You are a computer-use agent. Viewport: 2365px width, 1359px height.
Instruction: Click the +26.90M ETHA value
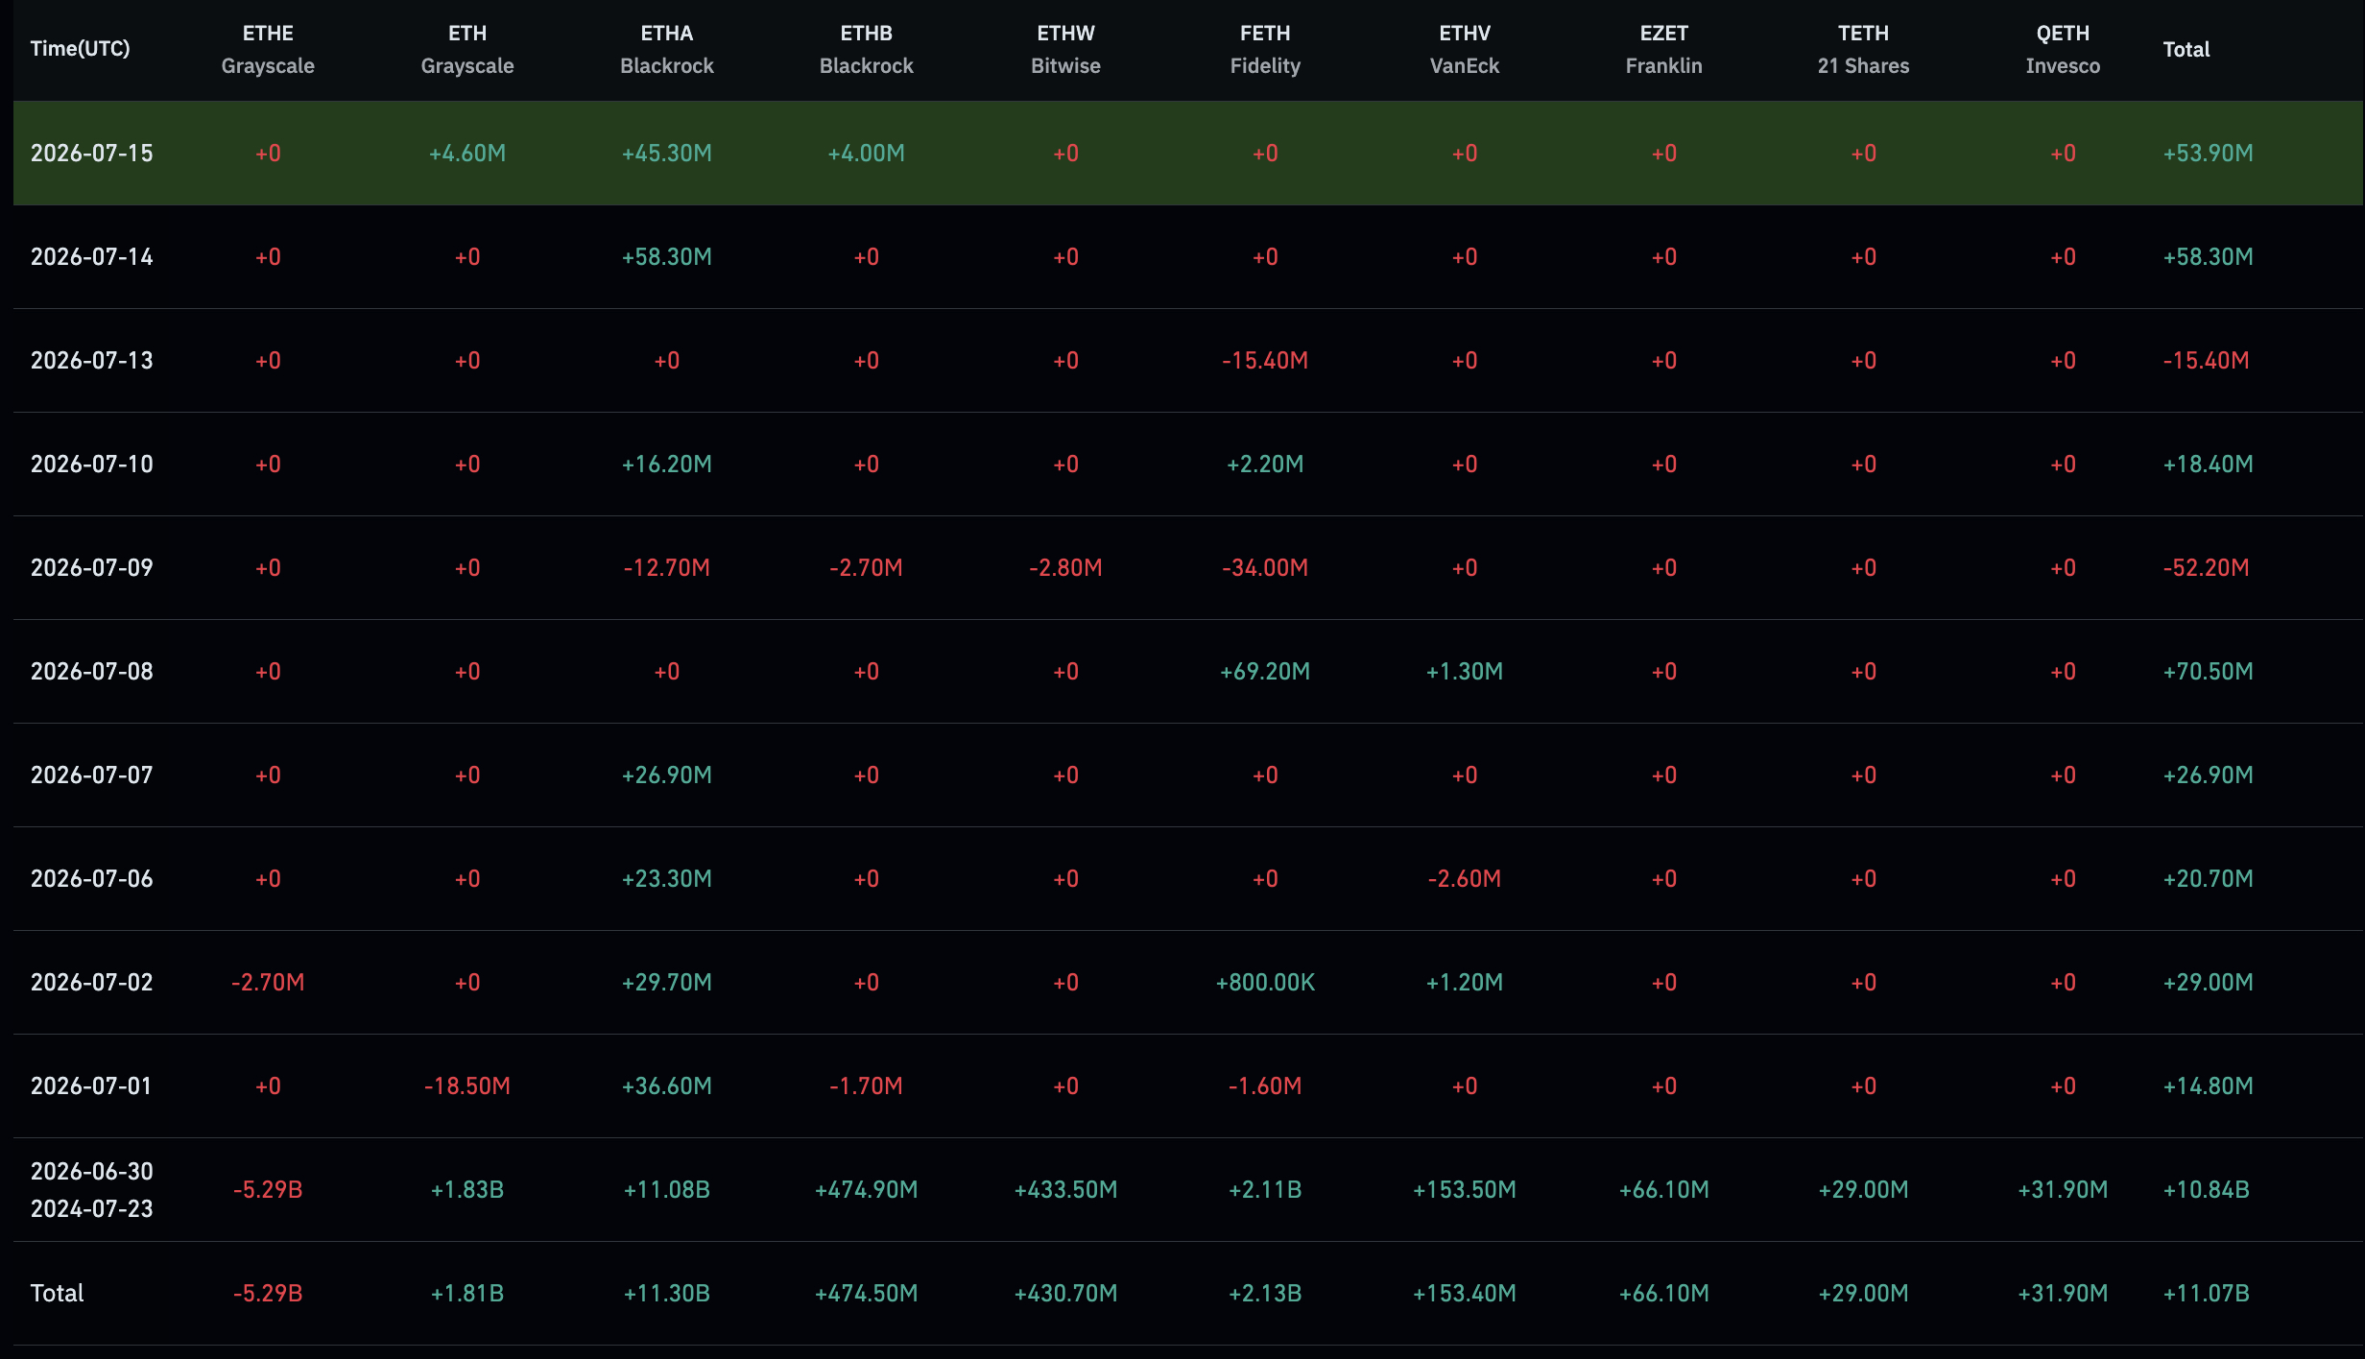(x=667, y=775)
